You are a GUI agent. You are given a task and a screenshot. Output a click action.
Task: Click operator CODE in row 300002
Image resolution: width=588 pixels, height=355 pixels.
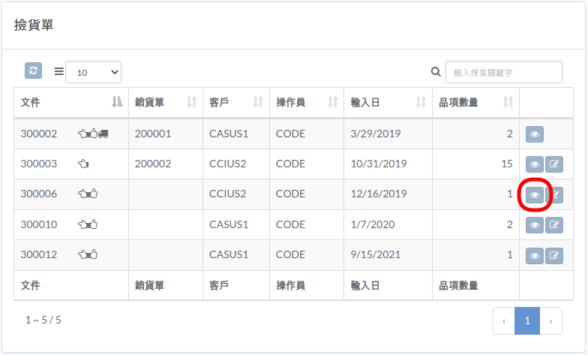coord(291,134)
